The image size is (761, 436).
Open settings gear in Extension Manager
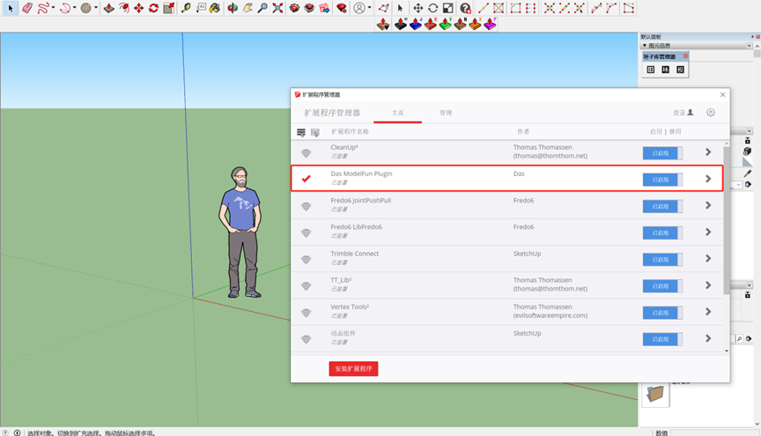tap(711, 112)
